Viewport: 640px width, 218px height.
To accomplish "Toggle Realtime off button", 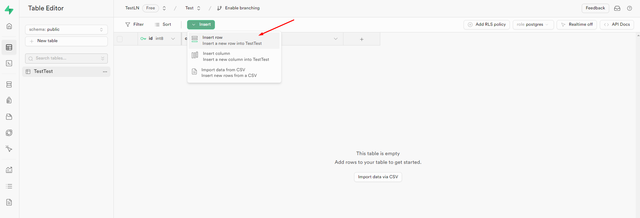I will (576, 25).
